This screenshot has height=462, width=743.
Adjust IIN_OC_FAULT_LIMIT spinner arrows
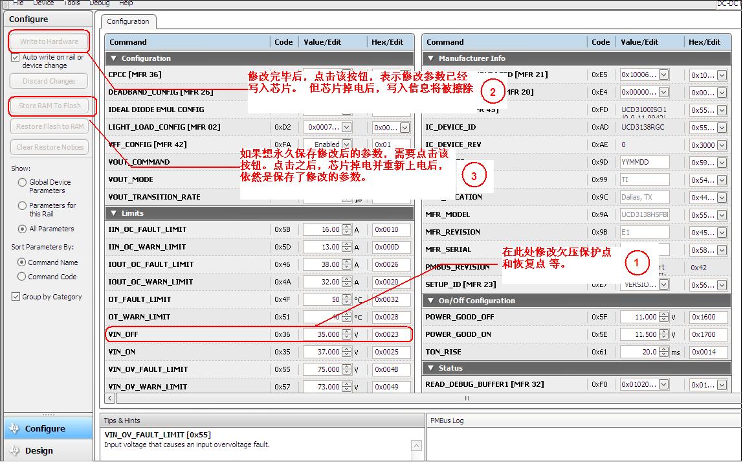point(347,229)
